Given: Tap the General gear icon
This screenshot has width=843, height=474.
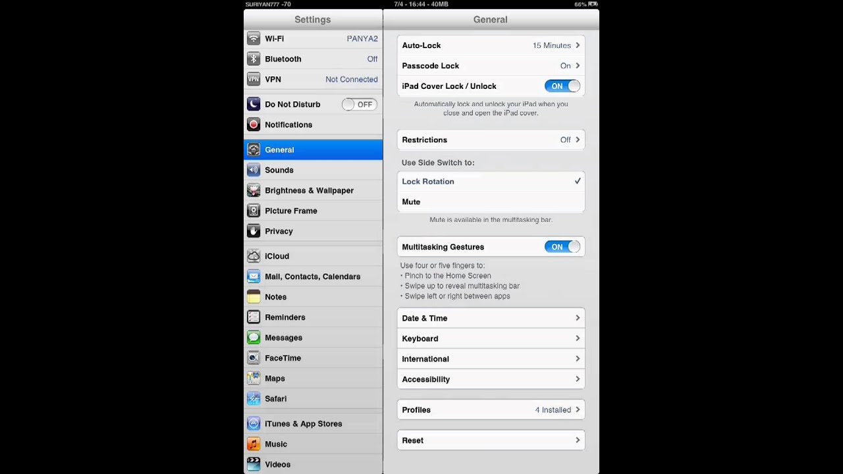Looking at the screenshot, I should click(254, 150).
